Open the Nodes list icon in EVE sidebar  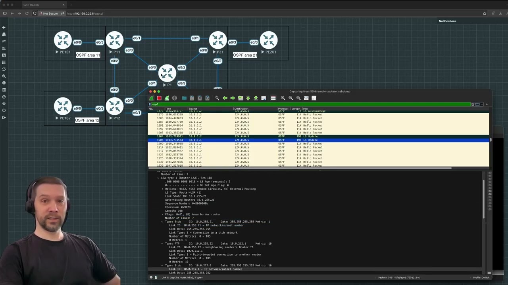tap(4, 34)
